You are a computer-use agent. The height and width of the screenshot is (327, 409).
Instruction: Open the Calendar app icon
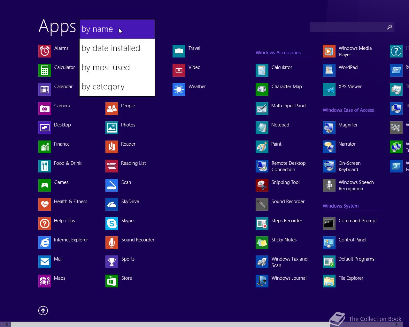click(x=45, y=89)
